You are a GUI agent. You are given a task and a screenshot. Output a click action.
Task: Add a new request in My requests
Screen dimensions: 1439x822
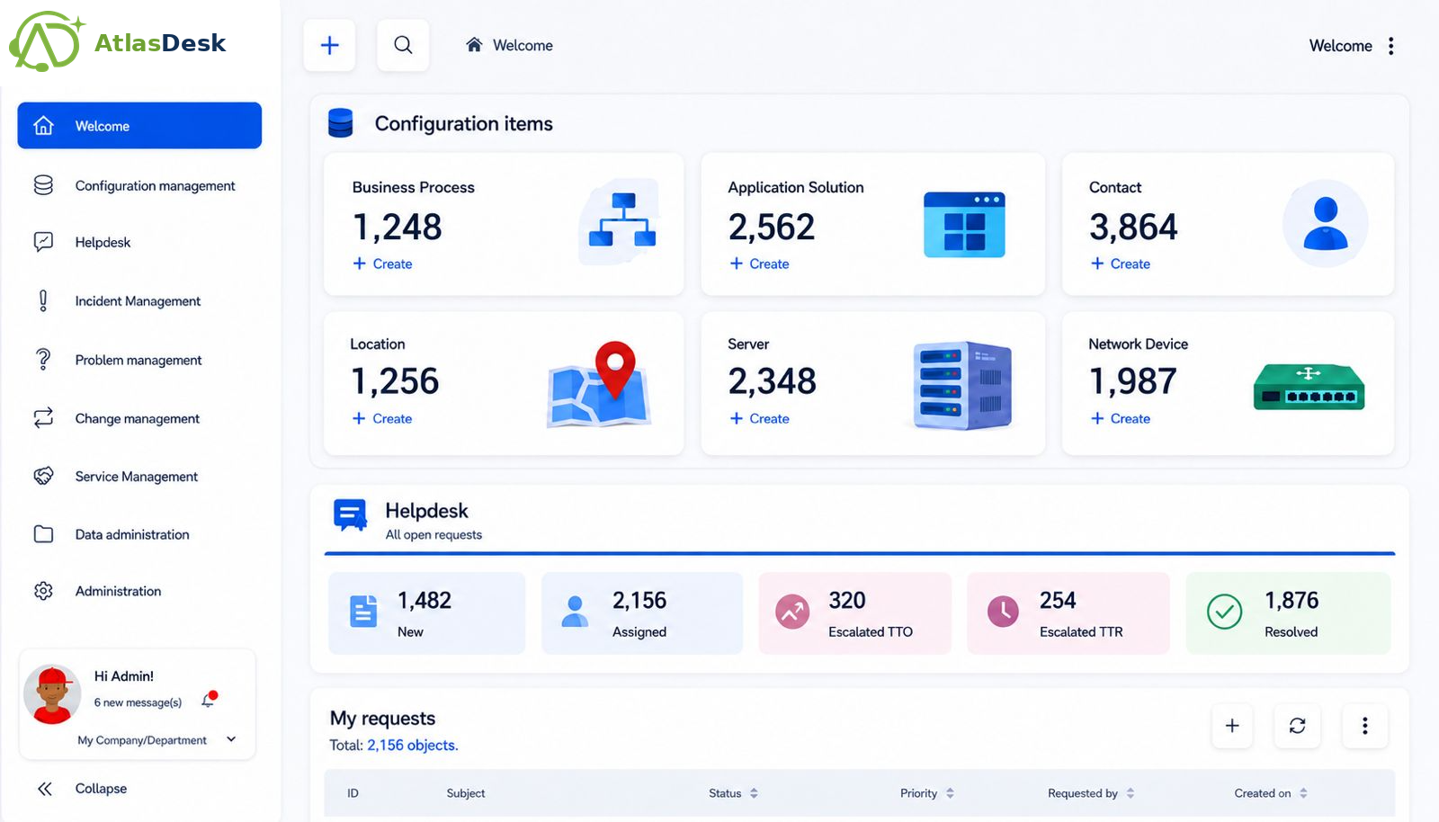click(1232, 726)
